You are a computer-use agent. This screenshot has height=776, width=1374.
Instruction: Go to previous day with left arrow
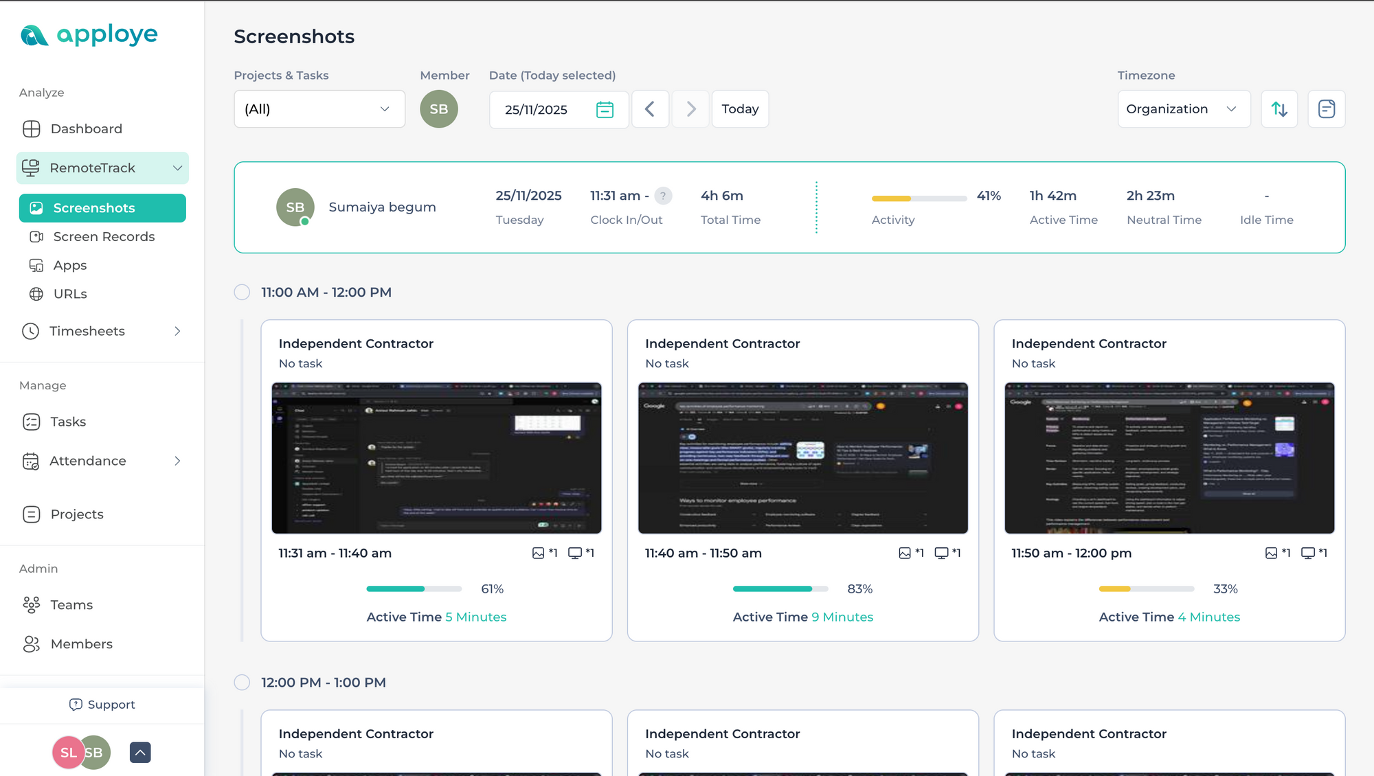pyautogui.click(x=650, y=109)
